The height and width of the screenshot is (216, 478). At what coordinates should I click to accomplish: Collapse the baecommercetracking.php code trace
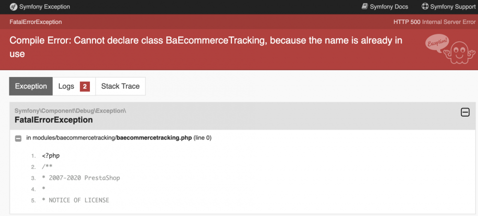pos(18,138)
